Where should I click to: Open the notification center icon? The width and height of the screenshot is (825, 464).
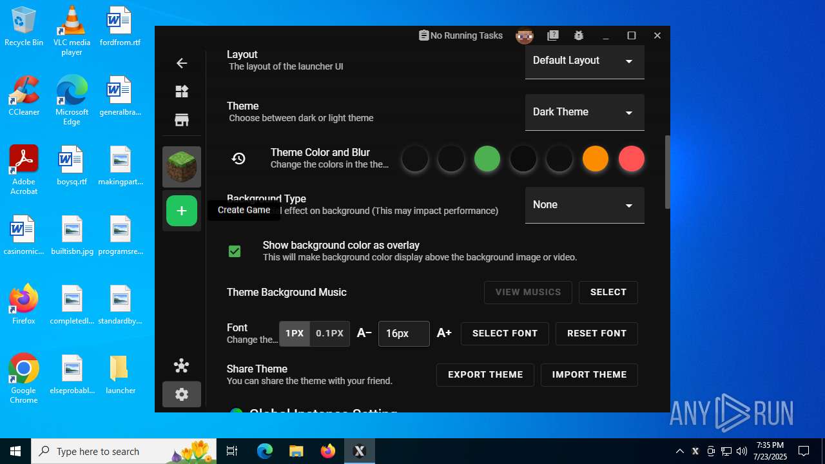point(804,451)
